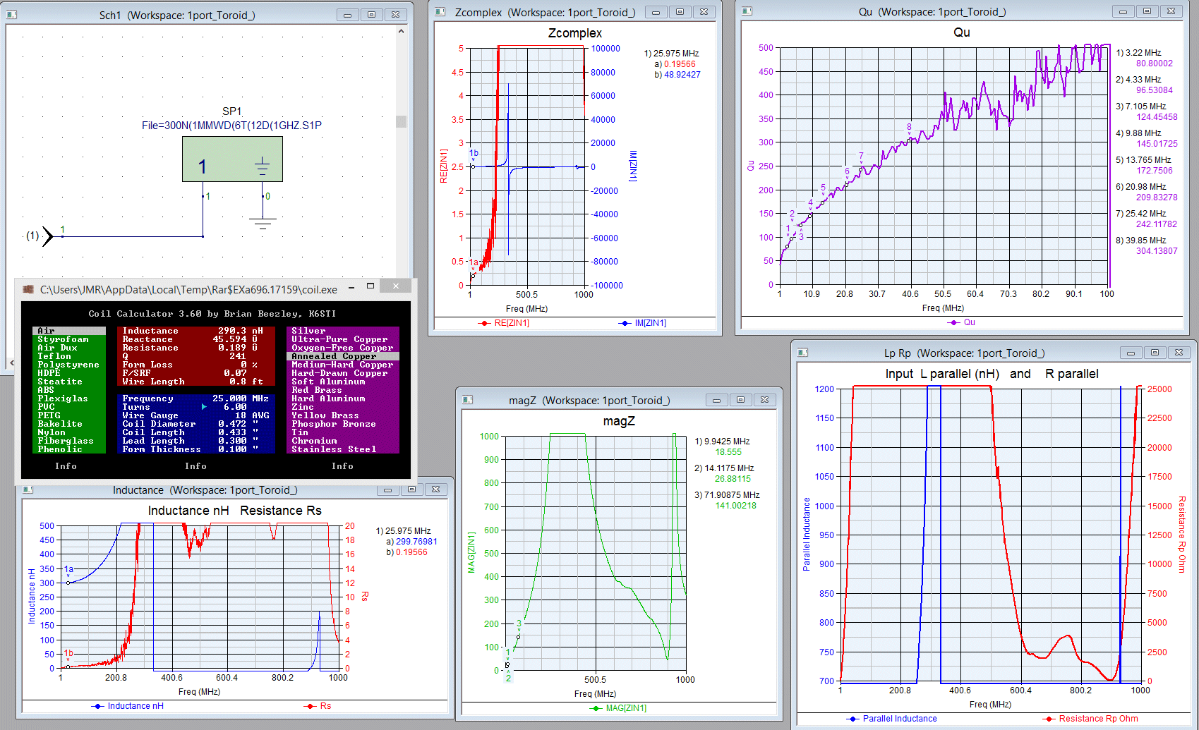Click the scroll-up arrow in Sch1 window
Screen dimensions: 1199x730
coord(401,32)
